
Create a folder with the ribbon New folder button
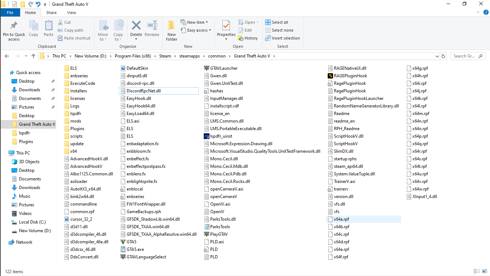tap(171, 30)
